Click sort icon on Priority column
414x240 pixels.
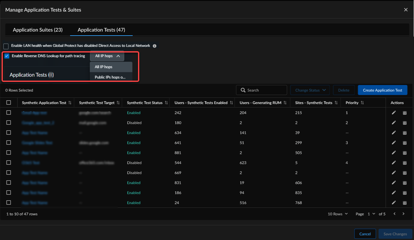pos(362,103)
